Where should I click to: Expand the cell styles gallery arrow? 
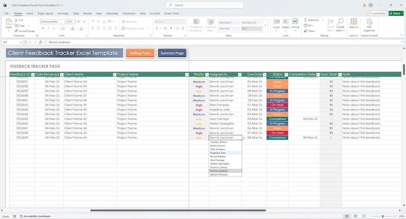(265, 26)
